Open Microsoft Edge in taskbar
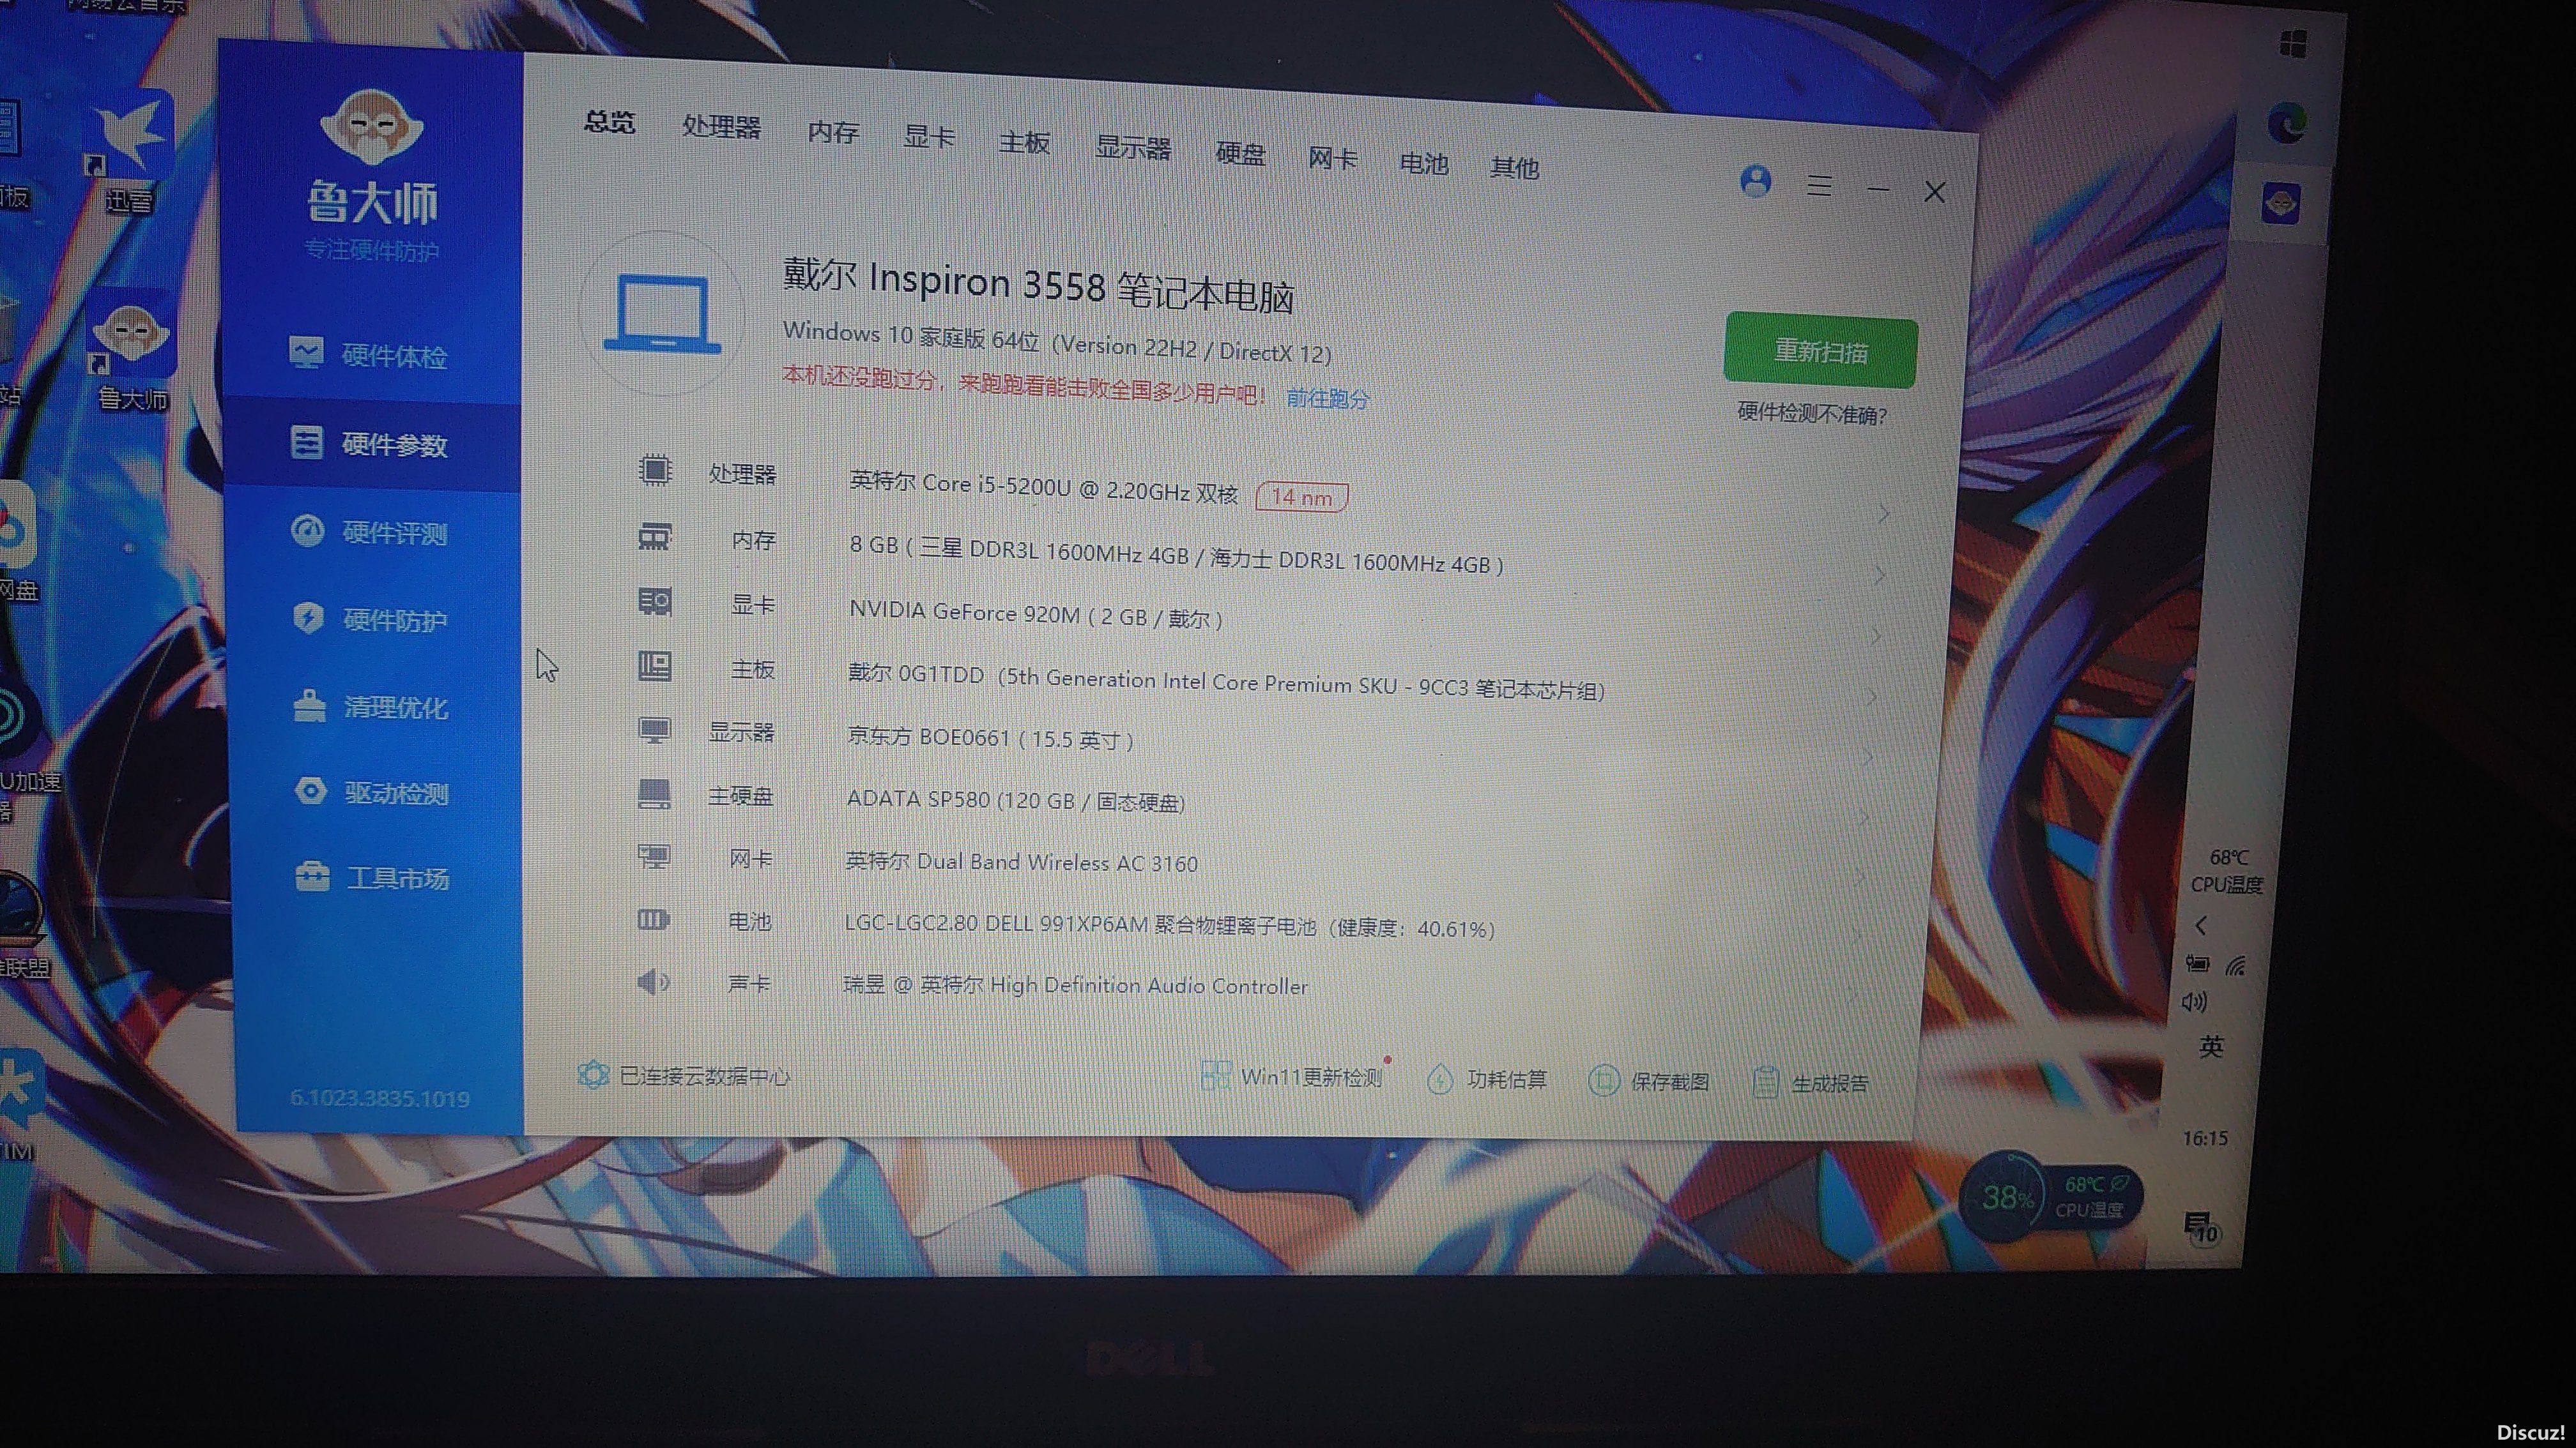The image size is (2576, 1448). (x=2288, y=124)
